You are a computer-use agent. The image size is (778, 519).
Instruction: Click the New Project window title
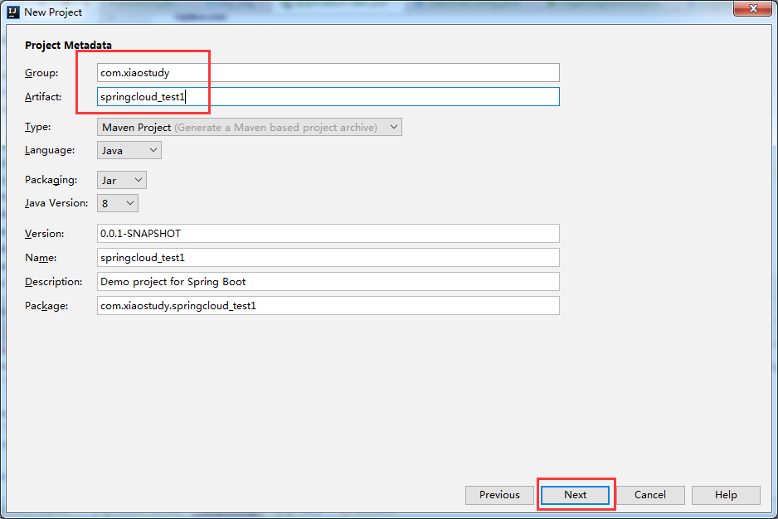click(x=53, y=12)
